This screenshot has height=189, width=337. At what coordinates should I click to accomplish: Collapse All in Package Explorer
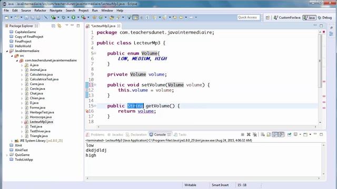[53, 26]
